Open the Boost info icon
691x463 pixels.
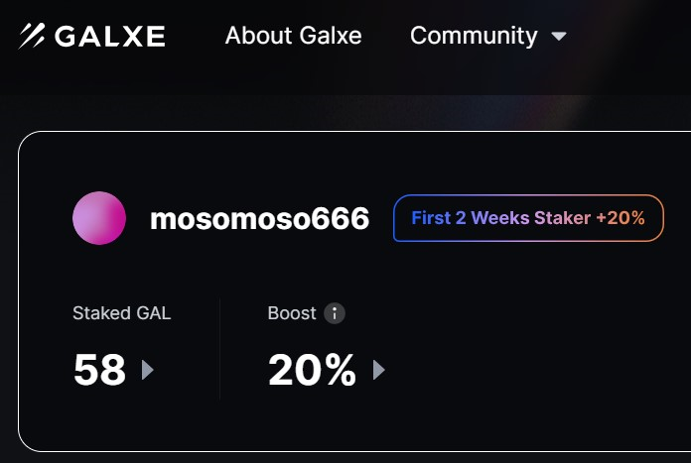pyautogui.click(x=335, y=313)
